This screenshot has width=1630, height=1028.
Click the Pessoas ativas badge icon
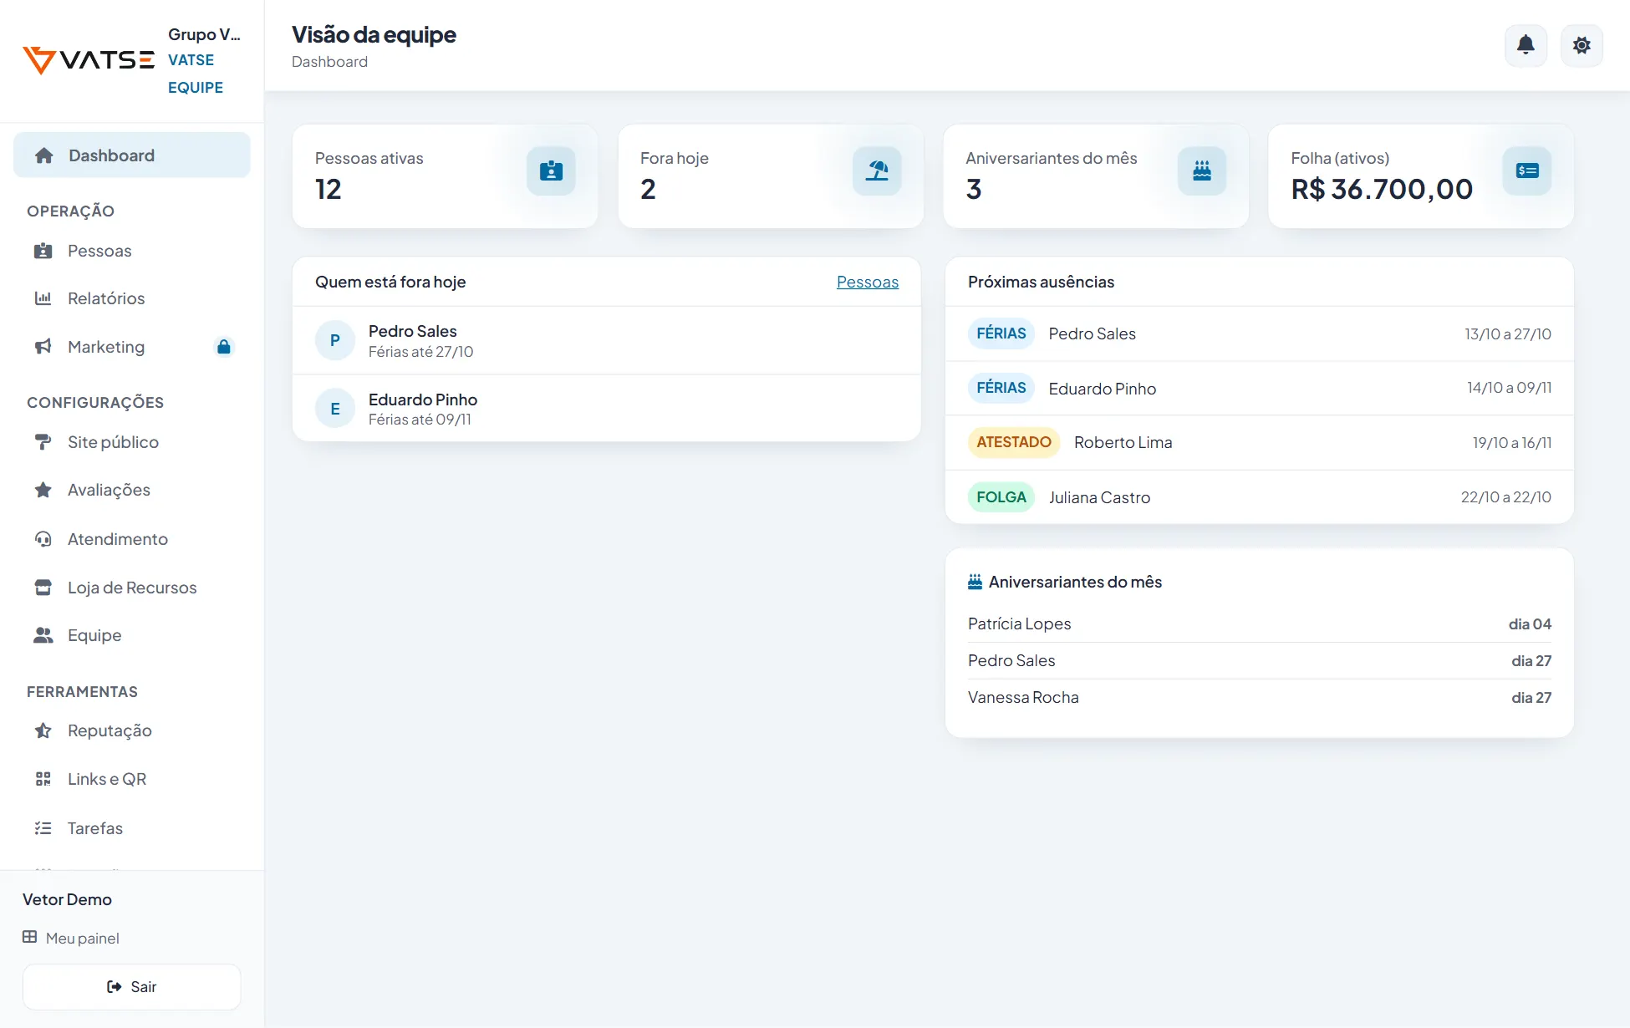[x=551, y=171]
